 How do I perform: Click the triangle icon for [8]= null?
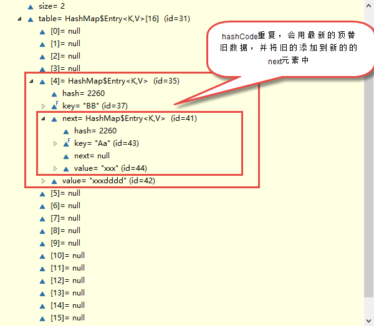coord(42,231)
